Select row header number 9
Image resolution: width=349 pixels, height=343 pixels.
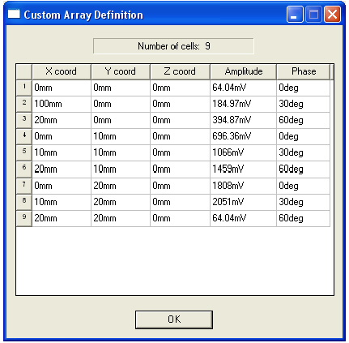[24, 218]
